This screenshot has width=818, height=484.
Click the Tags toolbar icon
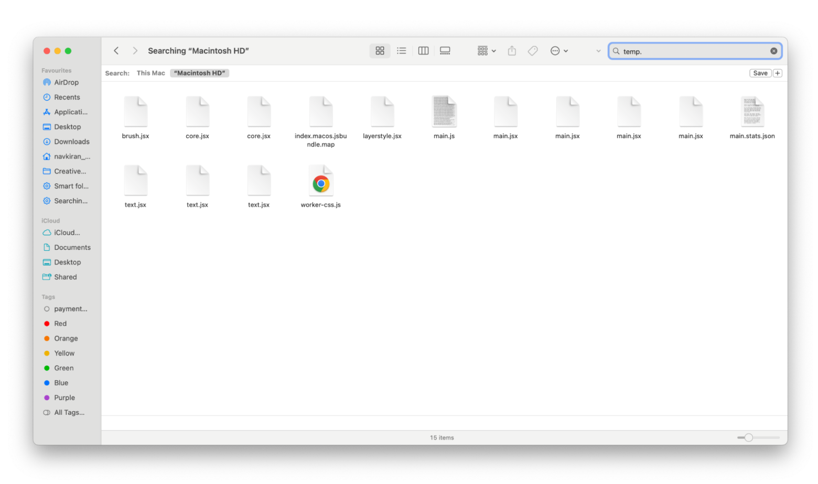tap(533, 51)
